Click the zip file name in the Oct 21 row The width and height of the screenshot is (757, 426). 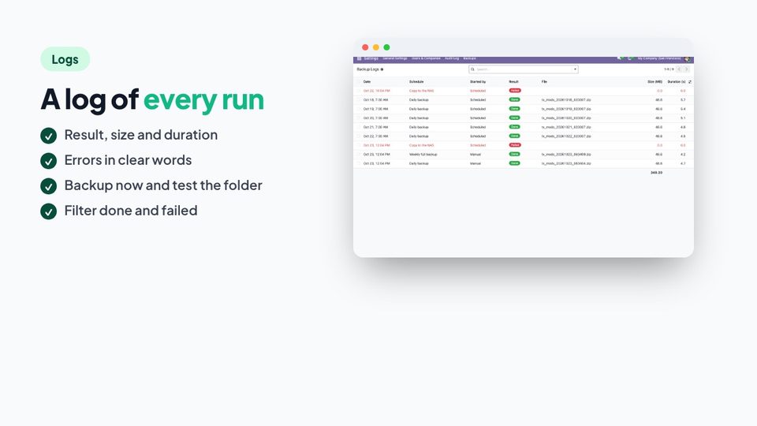tap(566, 127)
